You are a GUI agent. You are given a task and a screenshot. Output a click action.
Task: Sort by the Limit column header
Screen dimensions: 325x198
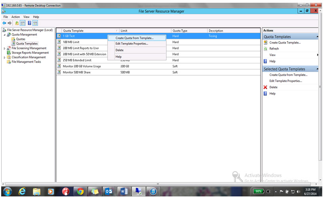[x=145, y=30]
